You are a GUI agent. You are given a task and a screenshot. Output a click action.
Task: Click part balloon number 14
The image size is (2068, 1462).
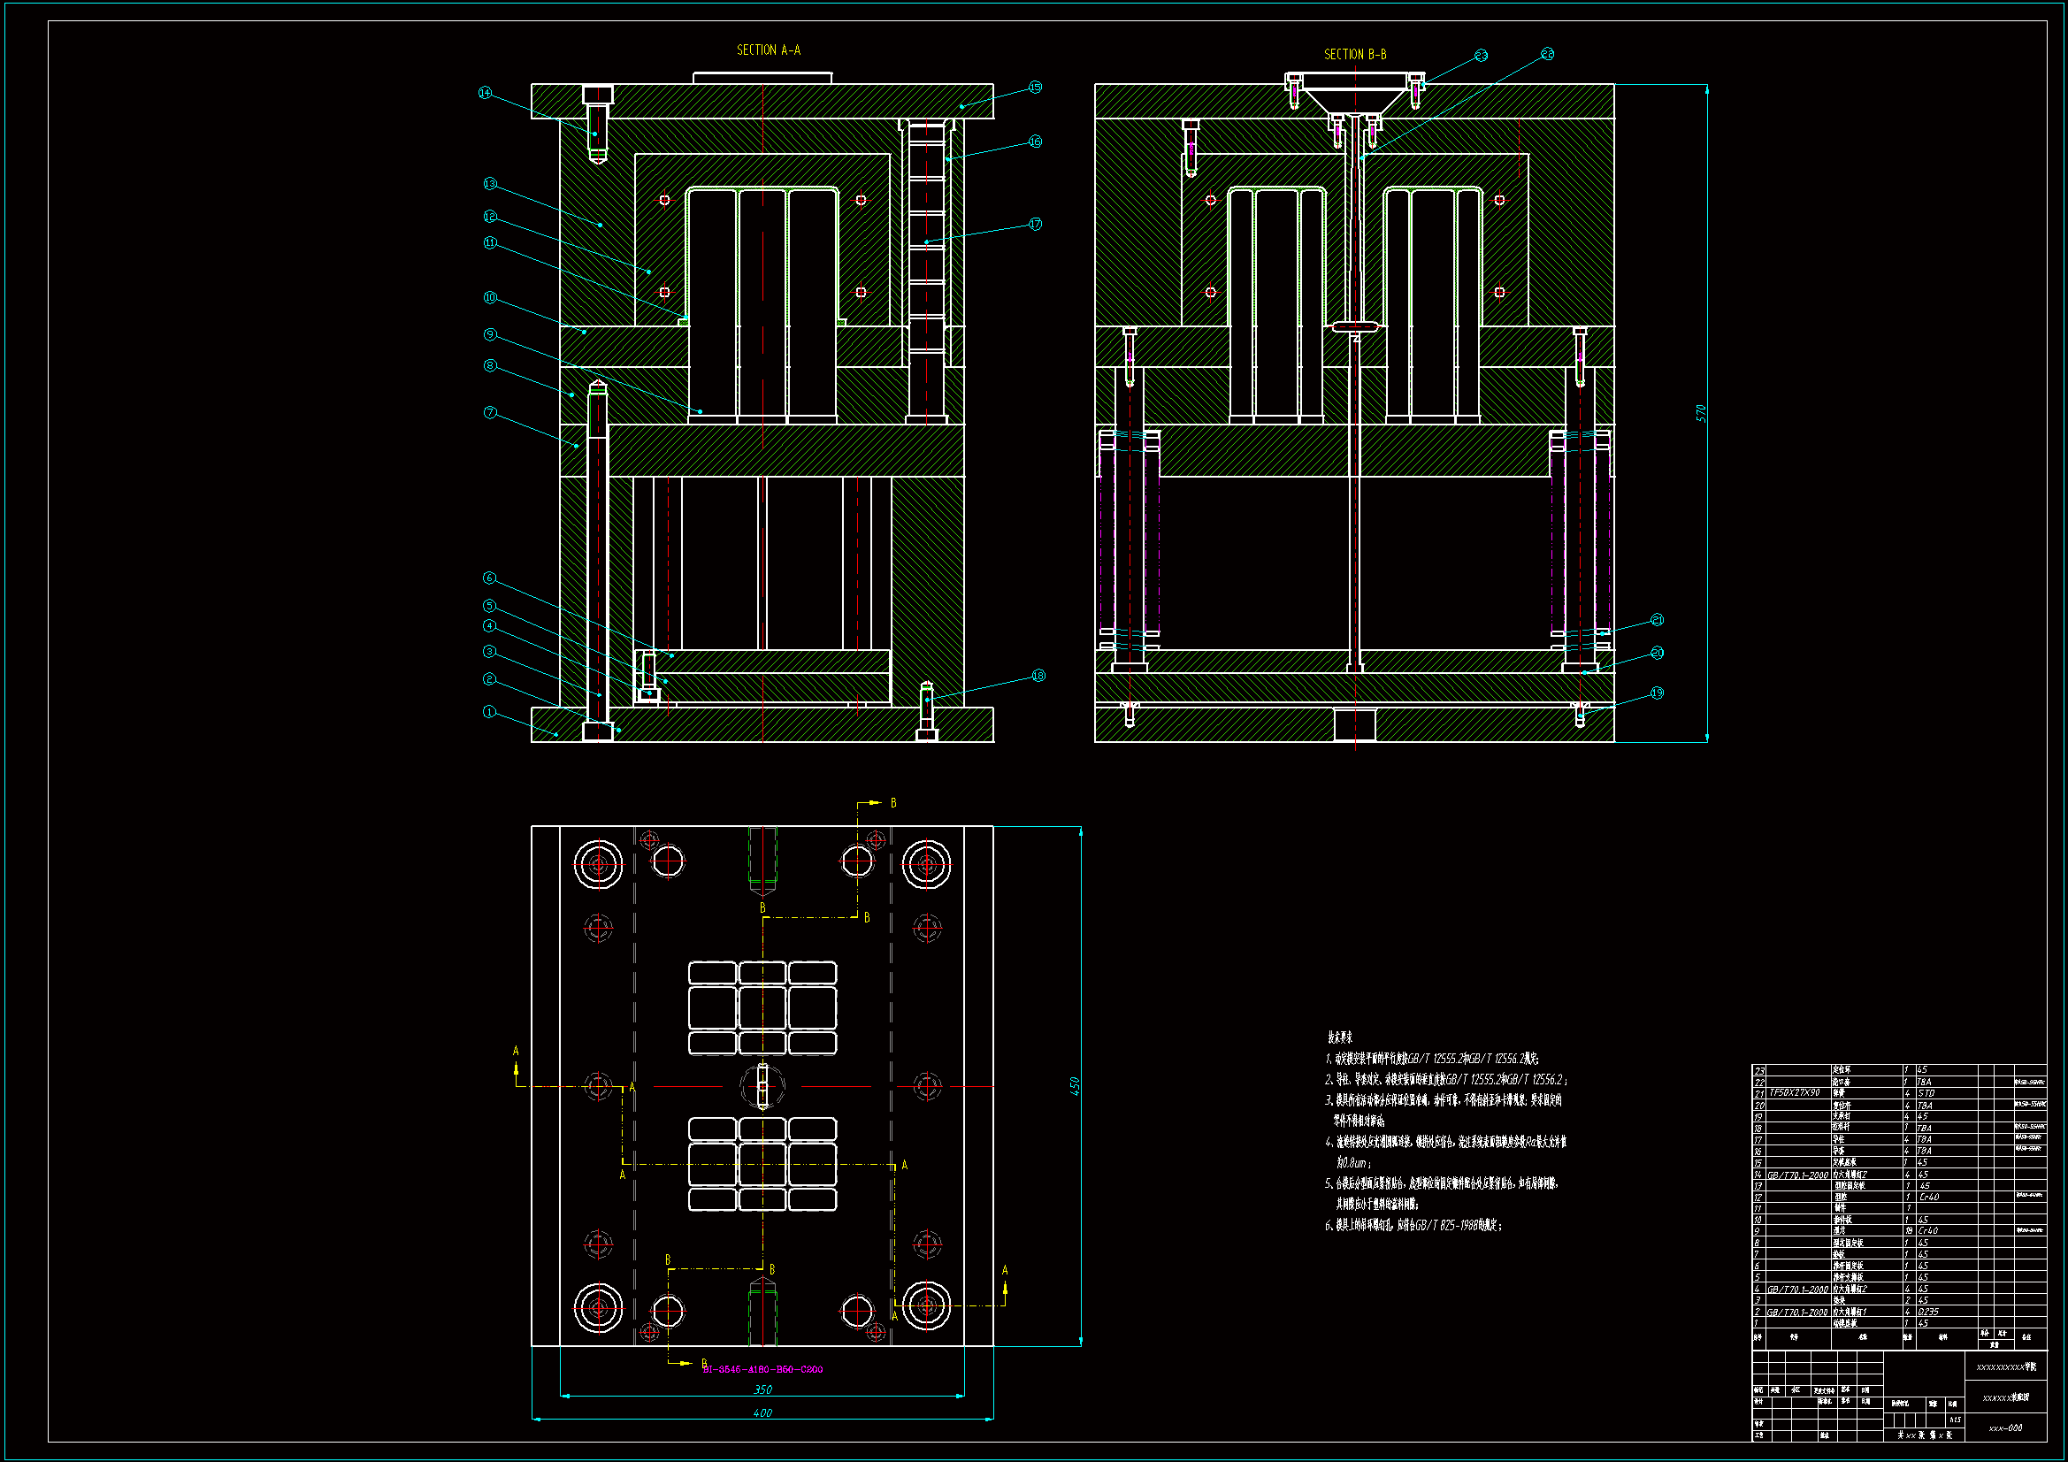pyautogui.click(x=485, y=93)
